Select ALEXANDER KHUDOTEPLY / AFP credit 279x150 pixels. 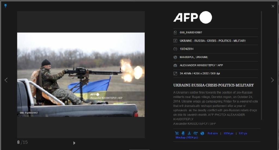pos(201,65)
